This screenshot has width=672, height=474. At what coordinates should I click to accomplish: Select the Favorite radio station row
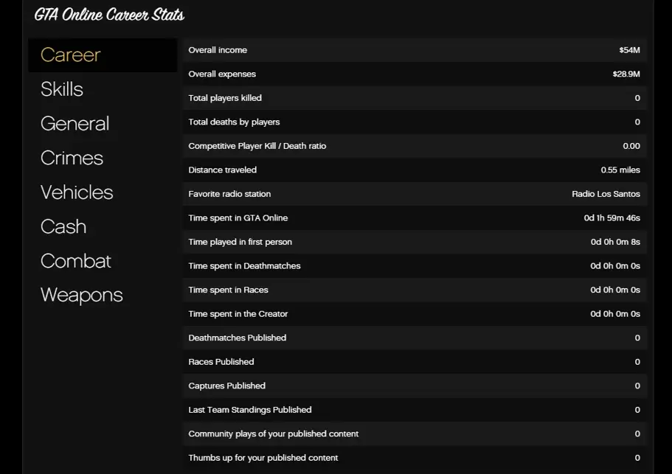click(414, 194)
